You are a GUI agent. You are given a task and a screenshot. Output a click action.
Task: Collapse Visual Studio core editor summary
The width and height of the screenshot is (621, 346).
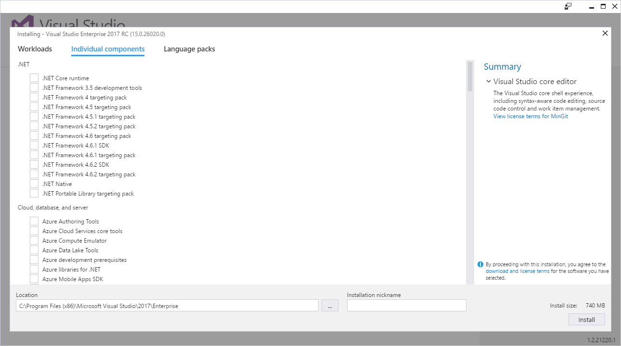(489, 82)
